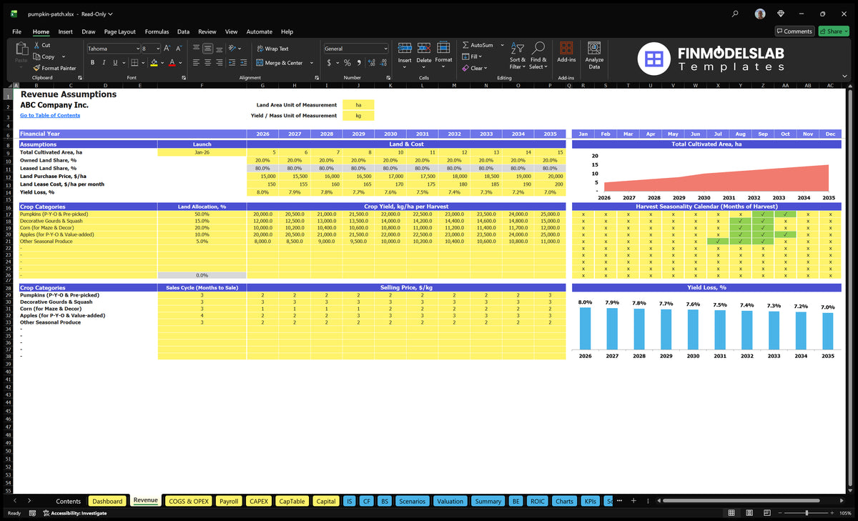The image size is (858, 521).
Task: Expand the Merge & Center dropdown arrow
Action: 312,63
